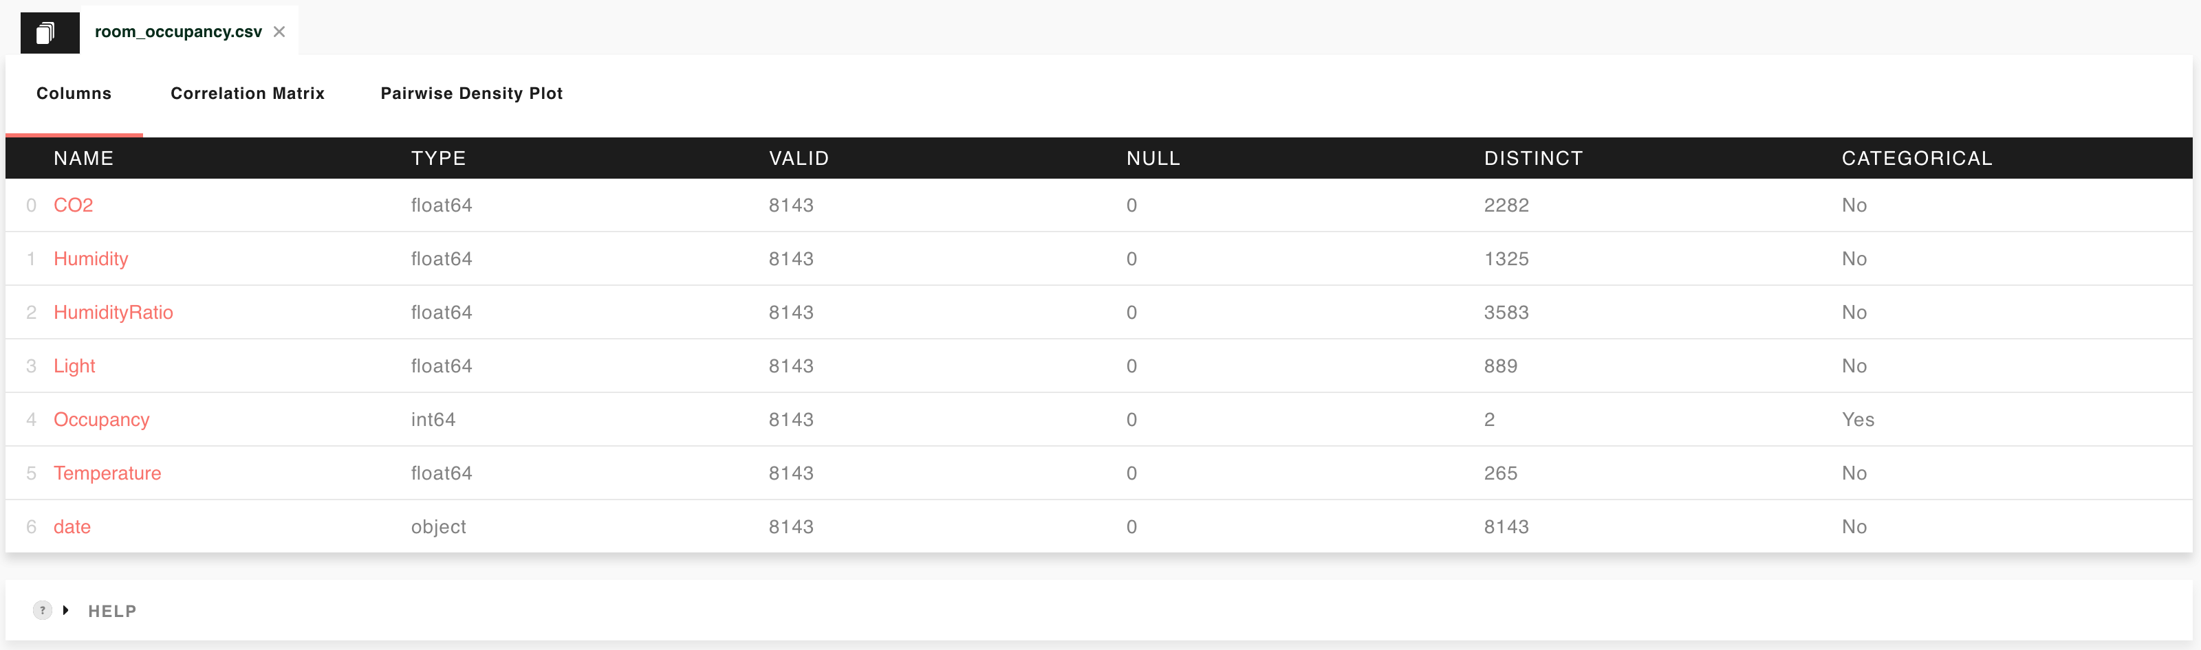Image resolution: width=2201 pixels, height=650 pixels.
Task: Click the files stack icon
Action: pyautogui.click(x=46, y=32)
